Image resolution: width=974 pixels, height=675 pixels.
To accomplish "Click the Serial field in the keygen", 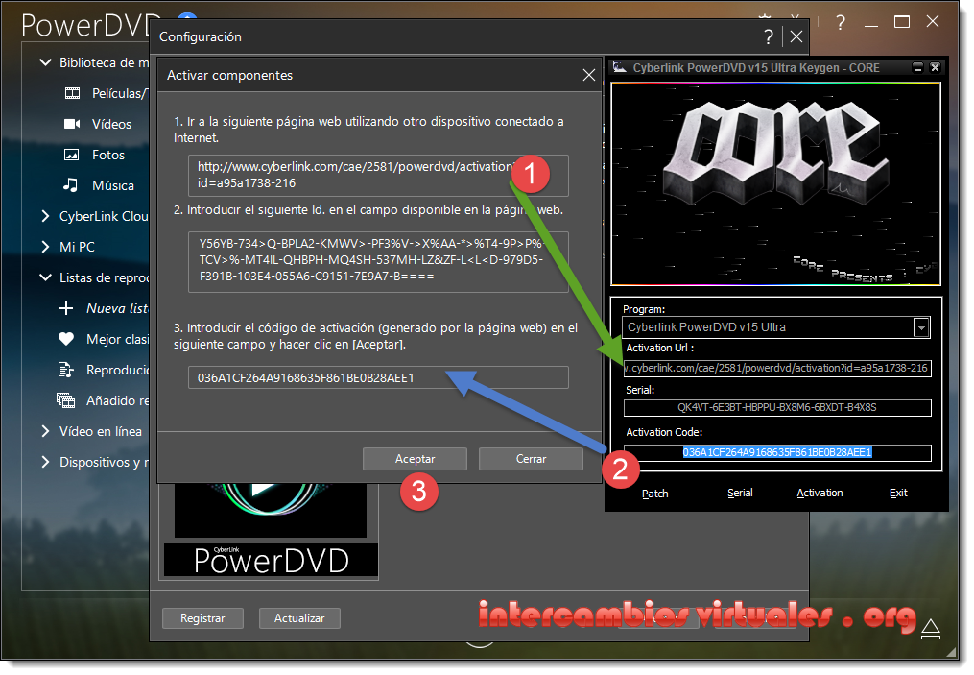I will tap(777, 408).
